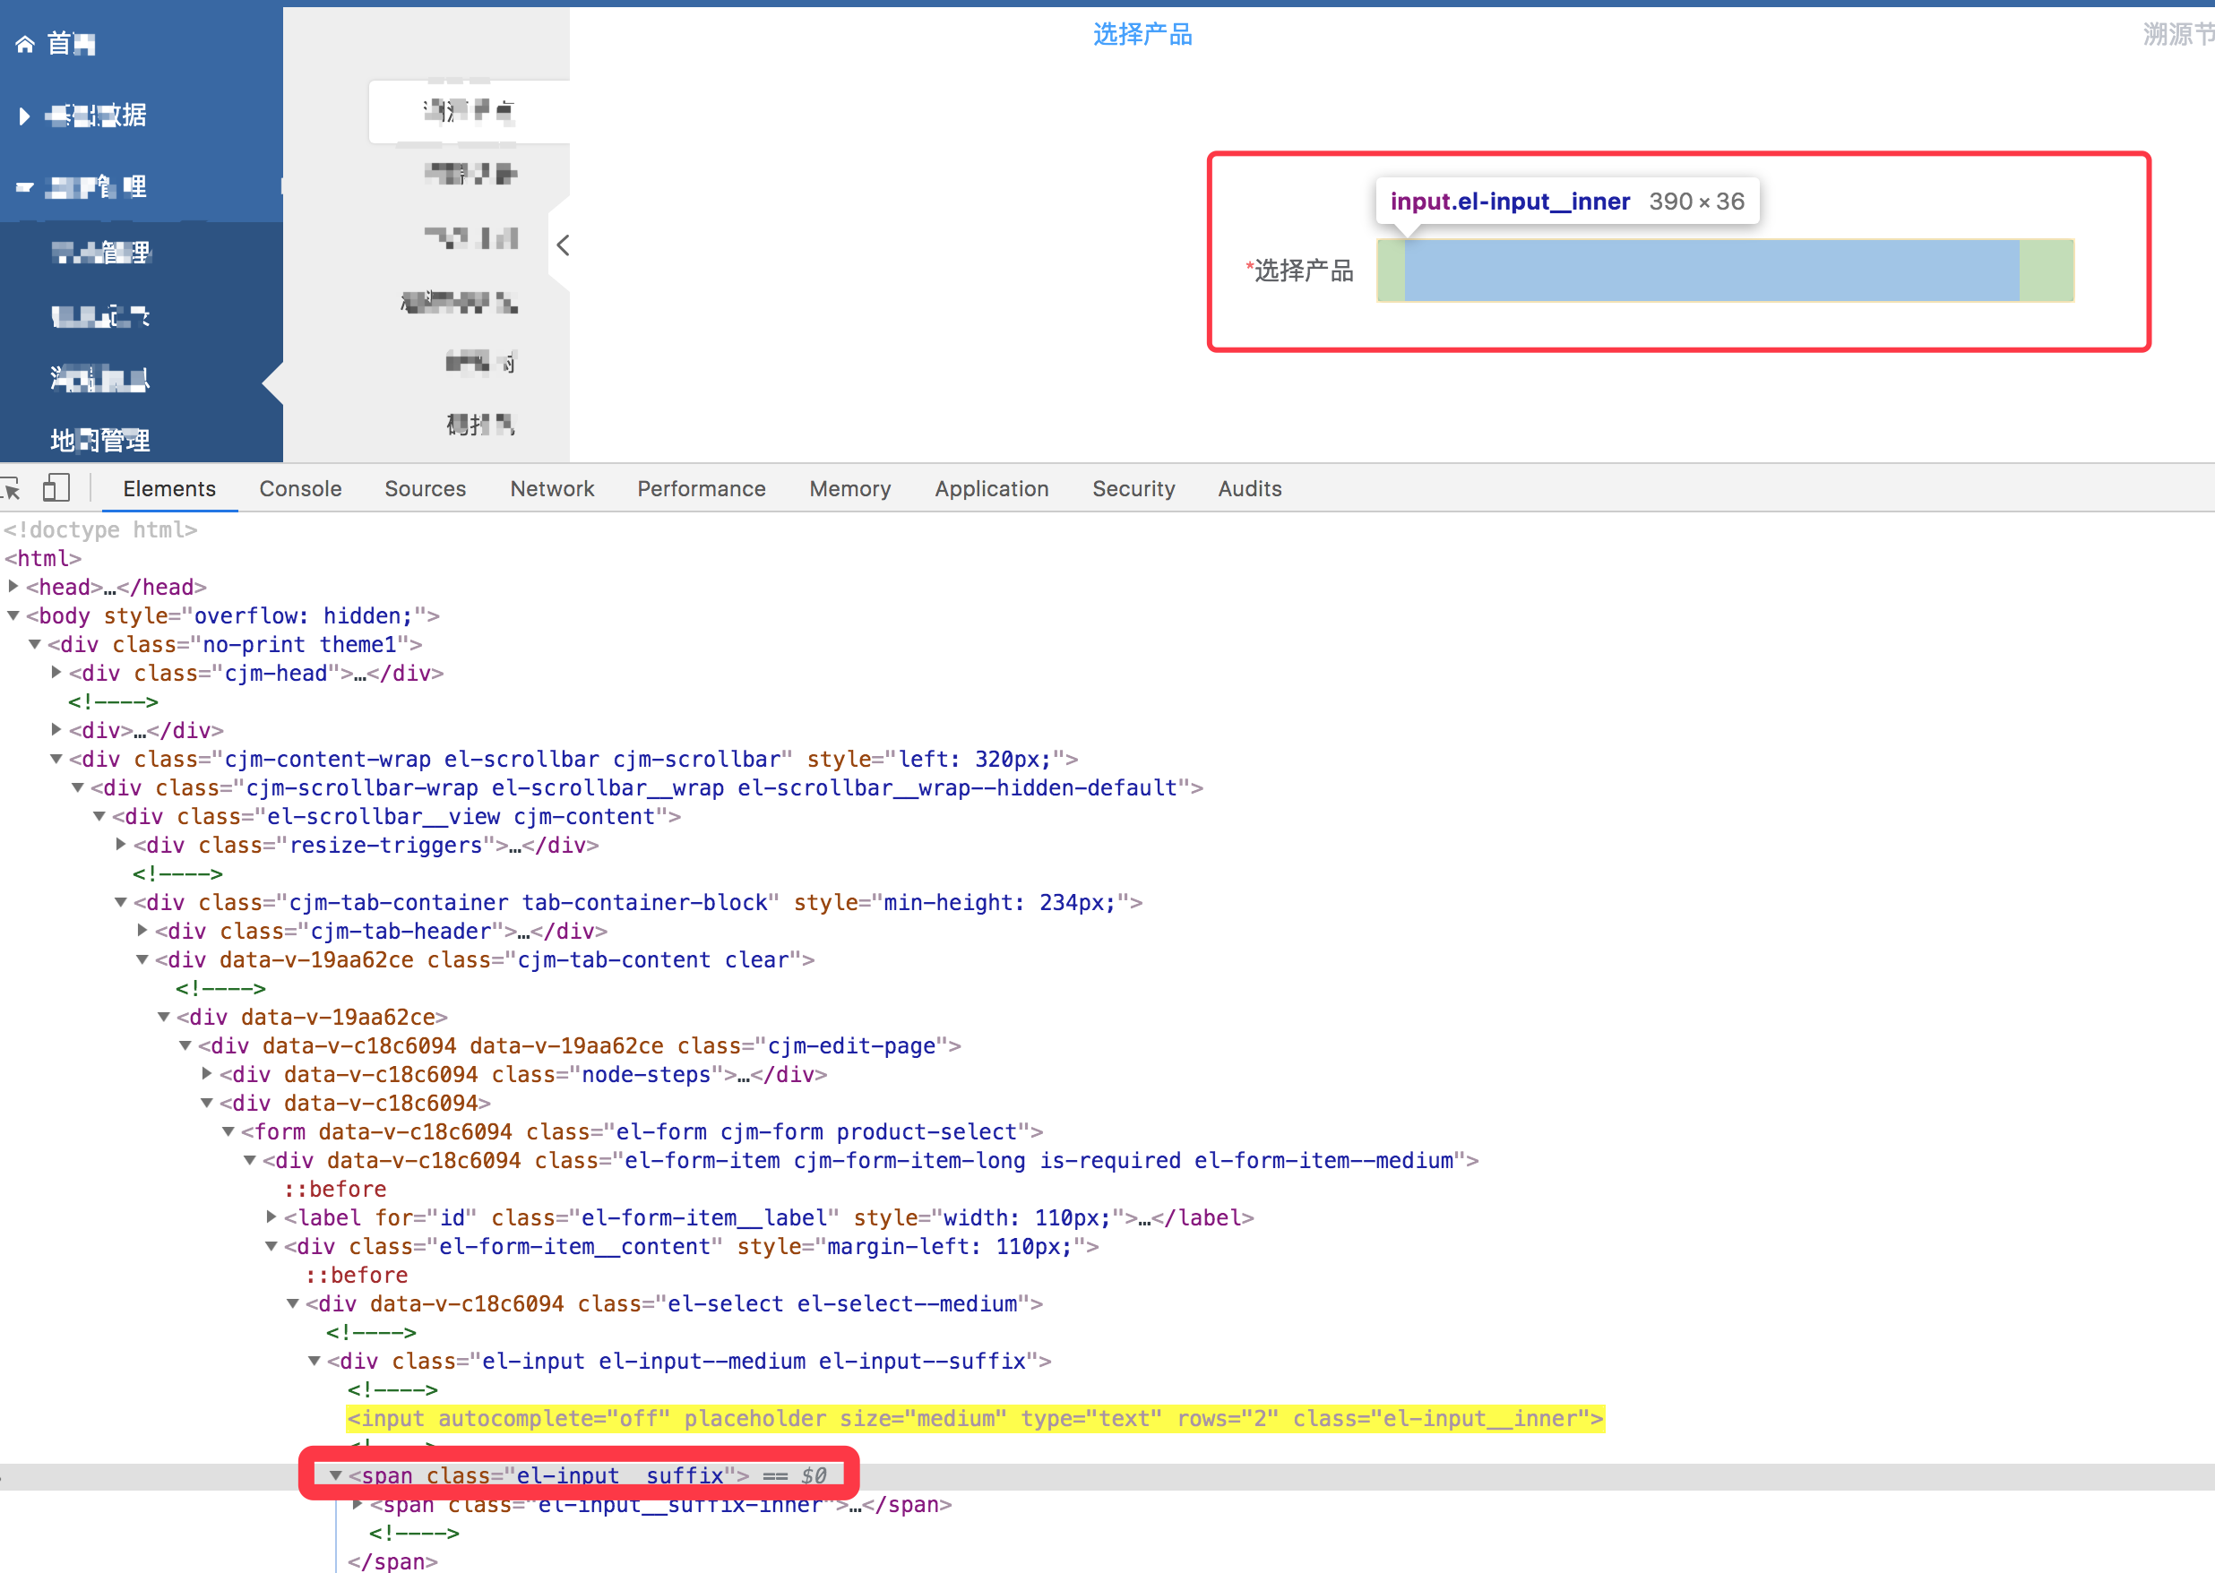Click the collapse sidebar left chevron
Image resolution: width=2215 pixels, height=1573 pixels.
click(x=563, y=245)
